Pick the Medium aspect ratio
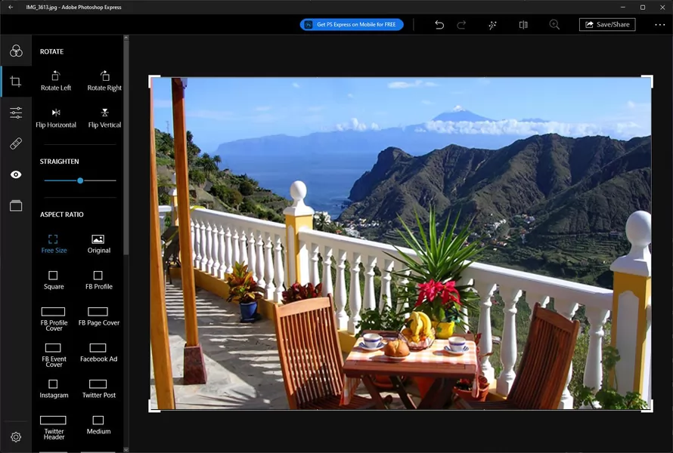673x453 pixels. 99,425
